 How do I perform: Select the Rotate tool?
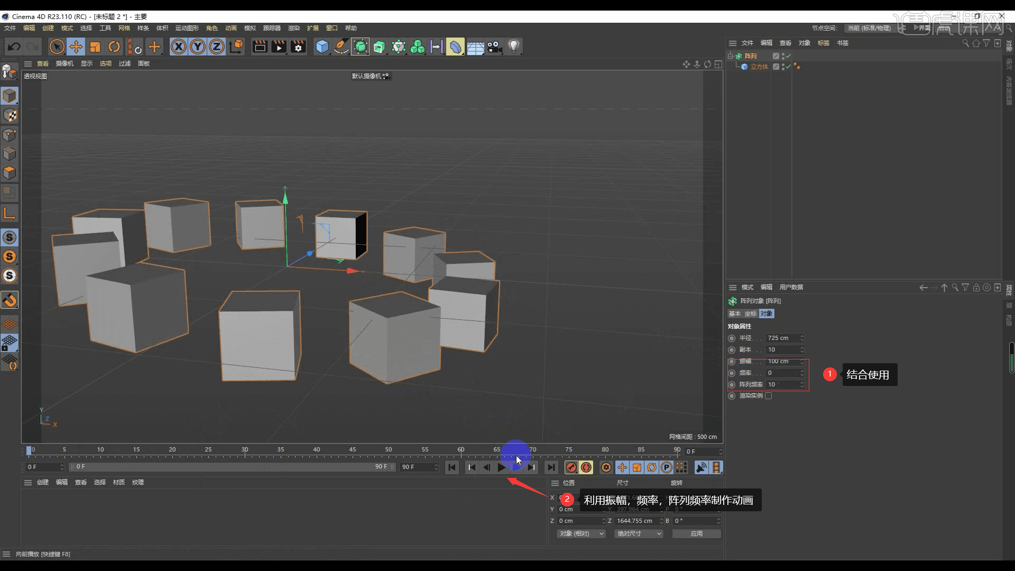point(114,47)
